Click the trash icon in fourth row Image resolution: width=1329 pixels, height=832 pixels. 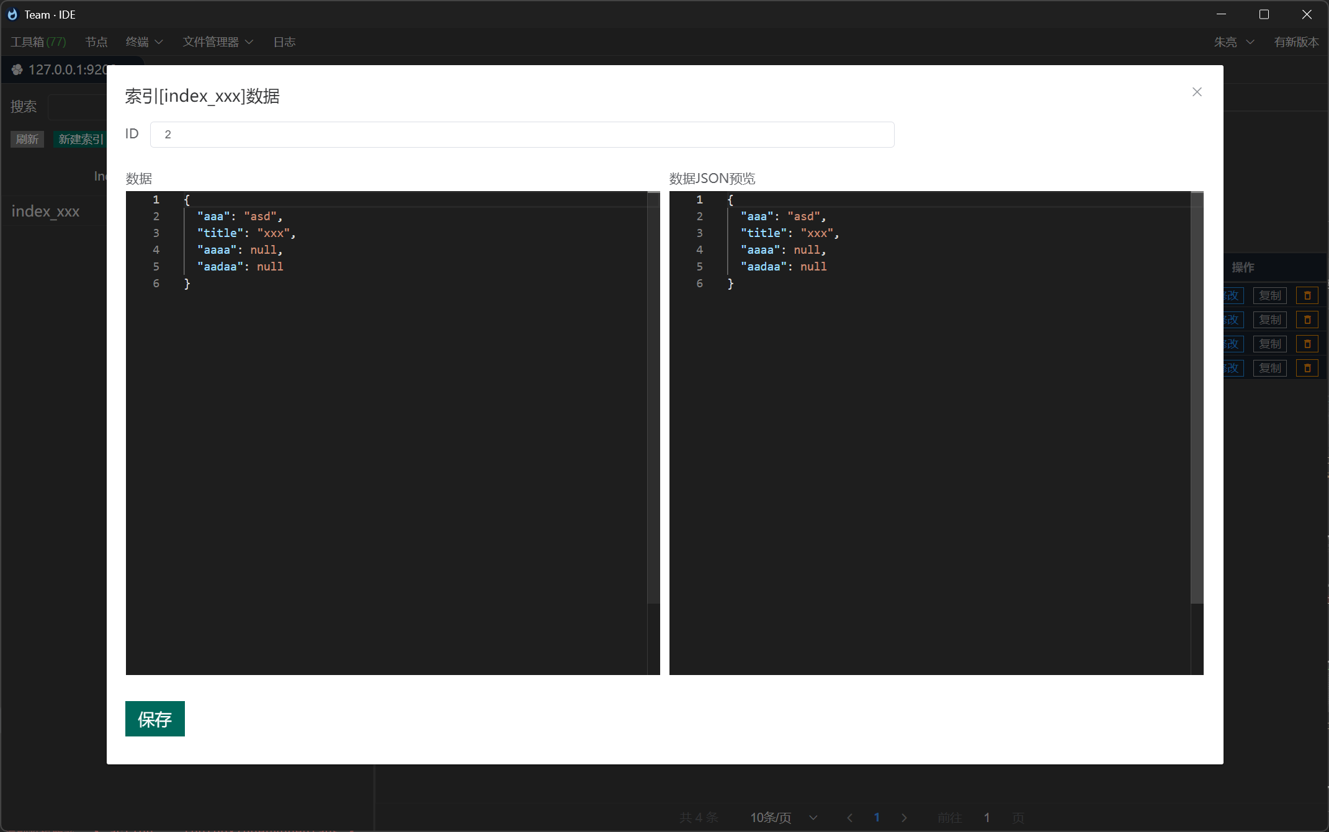coord(1307,368)
